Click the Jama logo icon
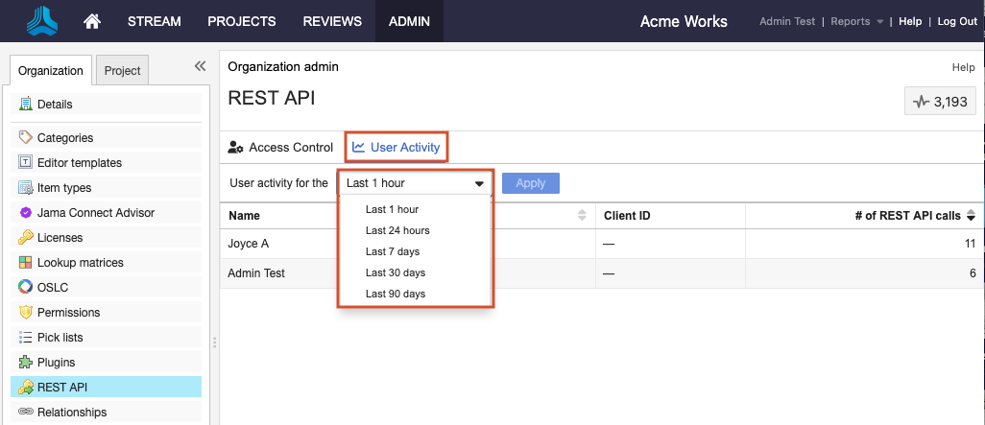This screenshot has height=425, width=985. tap(41, 21)
